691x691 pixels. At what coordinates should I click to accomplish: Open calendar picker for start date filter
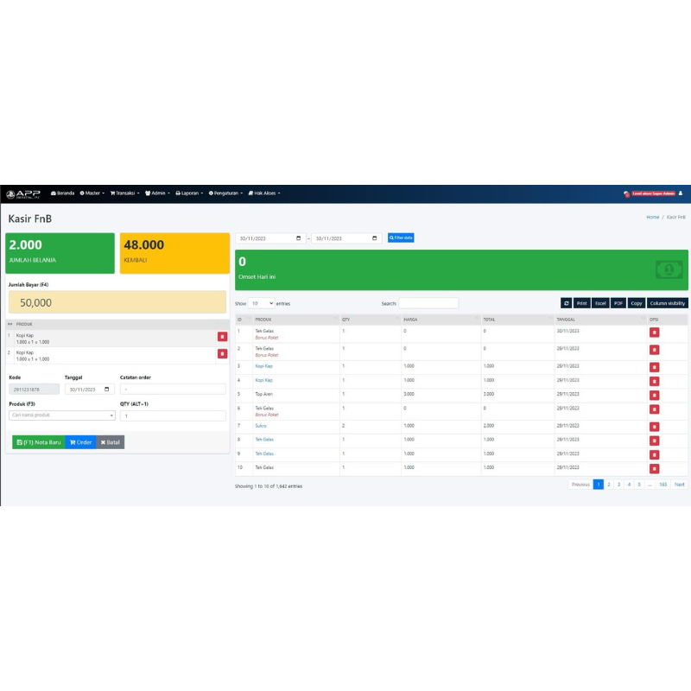(x=298, y=238)
